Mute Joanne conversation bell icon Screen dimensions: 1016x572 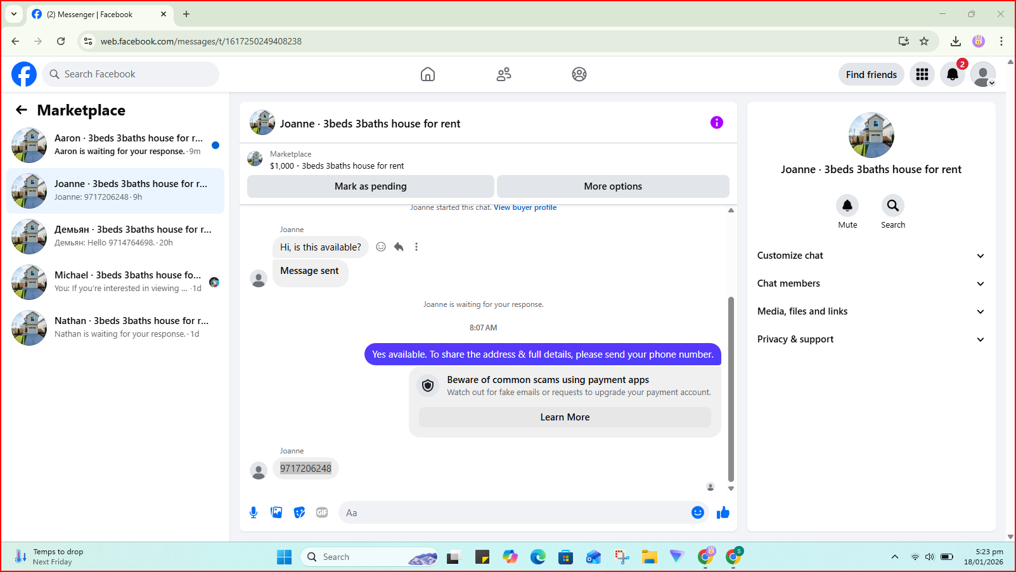(847, 205)
